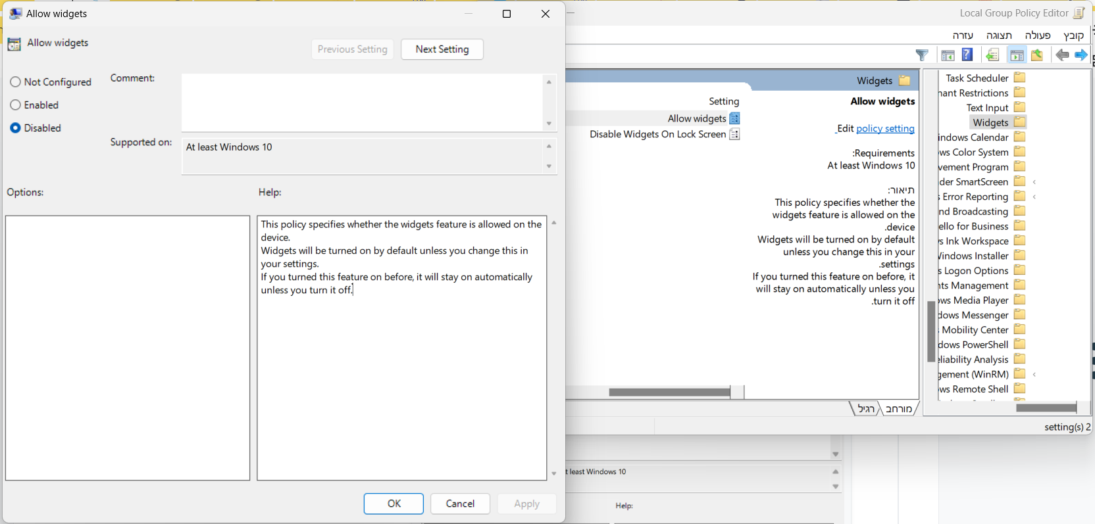Expand the Error Reporting tree node chevron
The image size is (1095, 524).
coord(1034,197)
